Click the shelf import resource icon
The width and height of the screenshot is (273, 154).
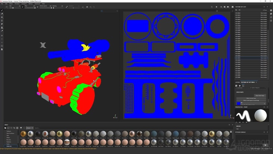click(x=17, y=128)
